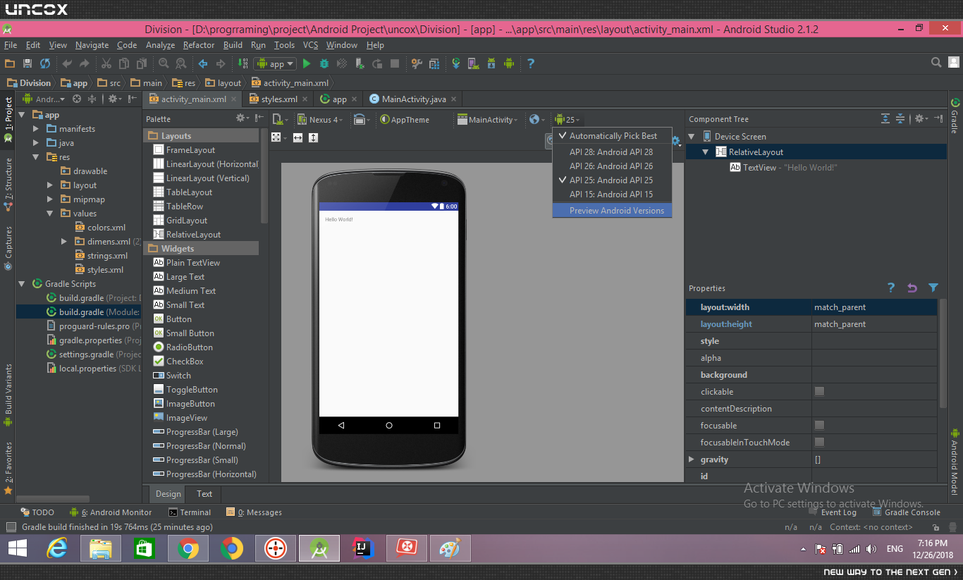This screenshot has width=963, height=580.
Task: Select the colors.xml file in project tree
Action: [99, 228]
